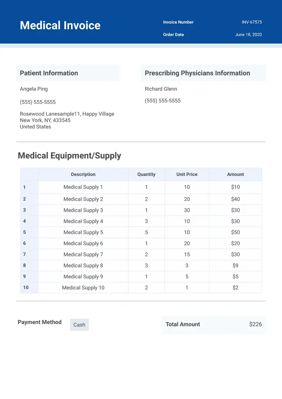Click the order date June 18, 2020
The height and width of the screenshot is (399, 282).
pyautogui.click(x=248, y=35)
